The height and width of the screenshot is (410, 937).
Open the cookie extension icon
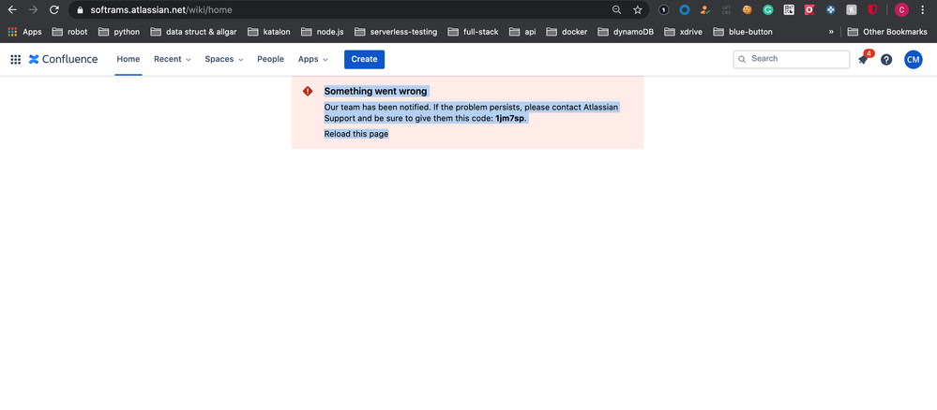coord(747,9)
